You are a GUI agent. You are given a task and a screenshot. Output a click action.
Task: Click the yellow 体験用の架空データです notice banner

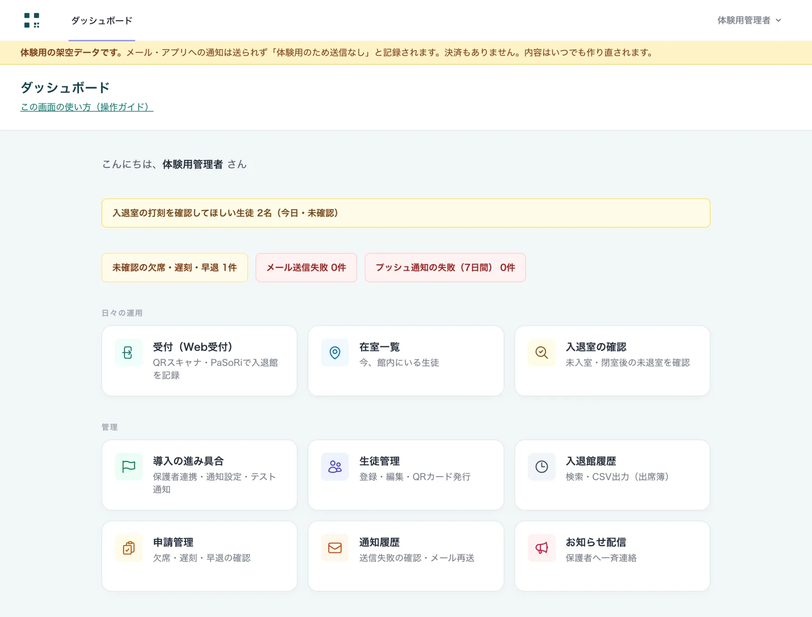[x=406, y=52]
